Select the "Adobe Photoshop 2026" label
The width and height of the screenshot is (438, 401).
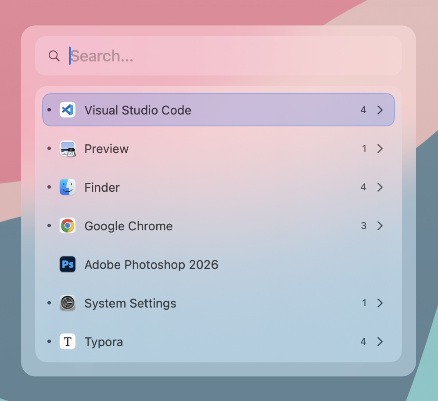click(x=151, y=265)
